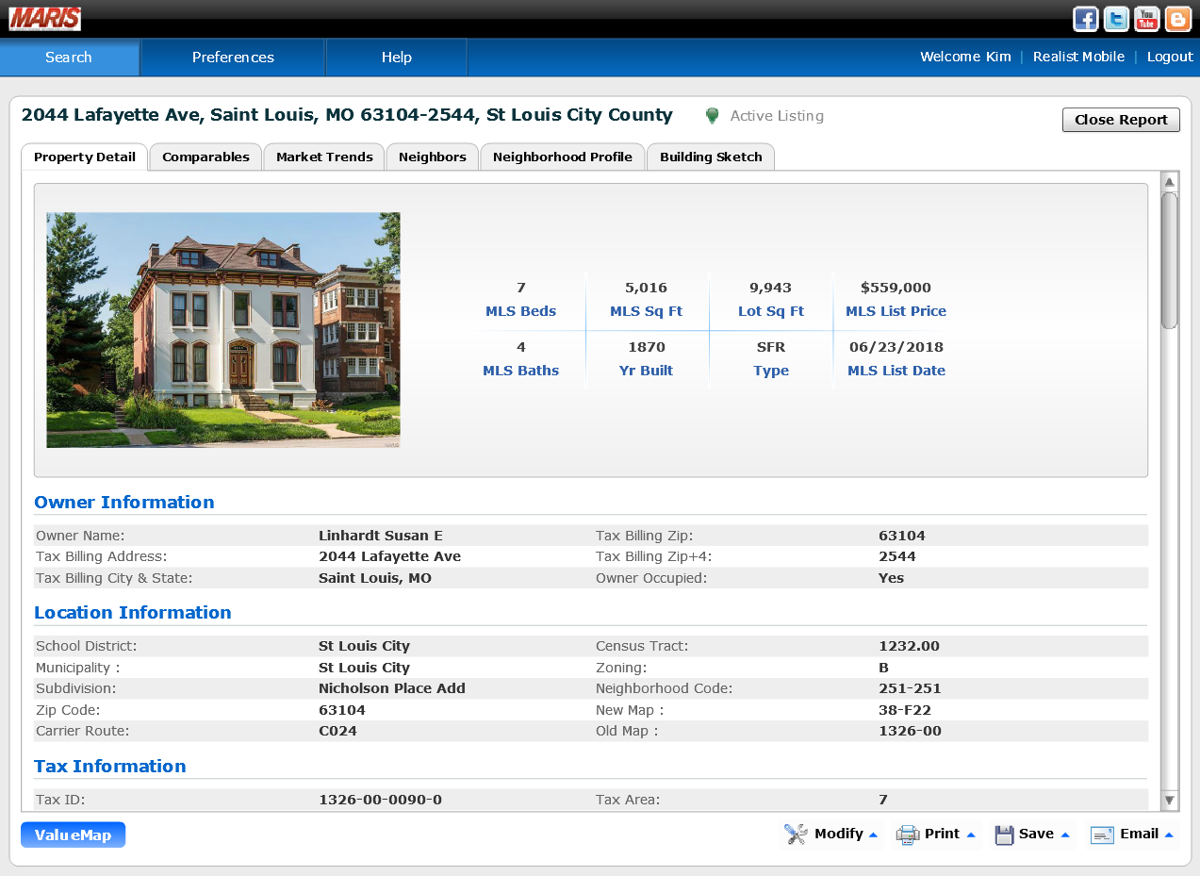The image size is (1200, 876).
Task: Open the ValueMap button
Action: [x=73, y=835]
